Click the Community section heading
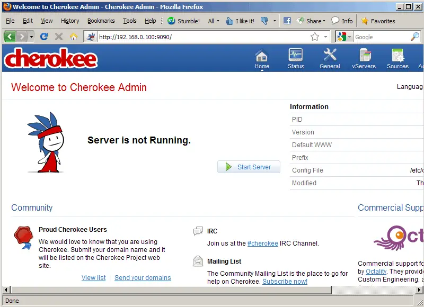 click(x=32, y=207)
